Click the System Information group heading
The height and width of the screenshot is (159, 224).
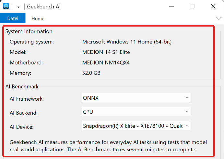pos(29,31)
